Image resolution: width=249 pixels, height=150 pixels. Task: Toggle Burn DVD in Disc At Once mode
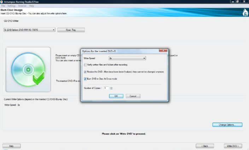coord(85,79)
